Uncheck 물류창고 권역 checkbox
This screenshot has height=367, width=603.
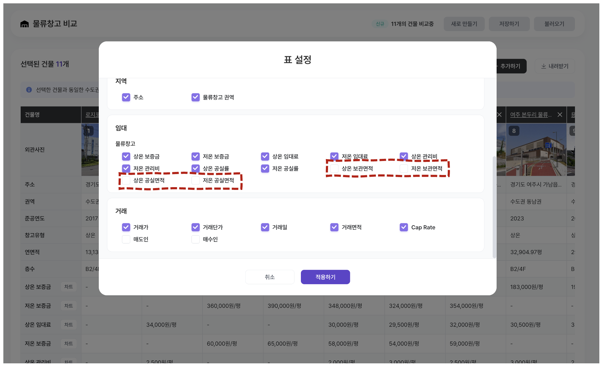pyautogui.click(x=195, y=97)
